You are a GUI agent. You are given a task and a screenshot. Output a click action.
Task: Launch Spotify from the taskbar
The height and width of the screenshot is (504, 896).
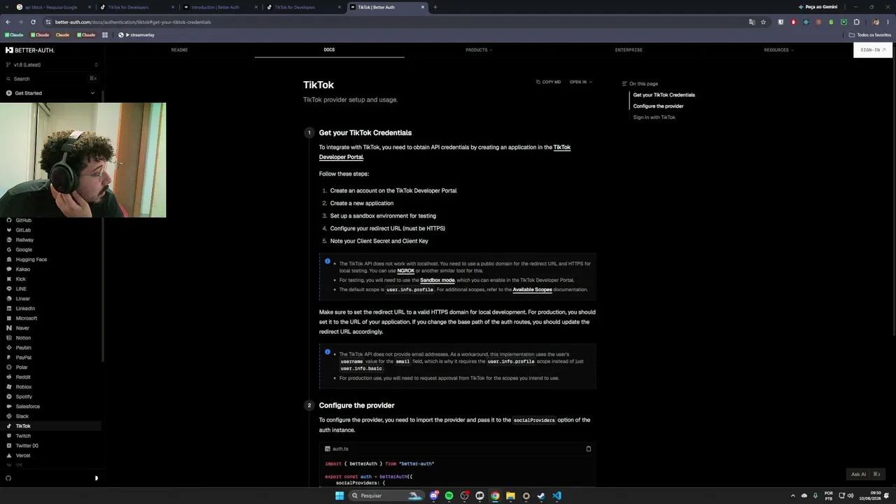pyautogui.click(x=449, y=496)
